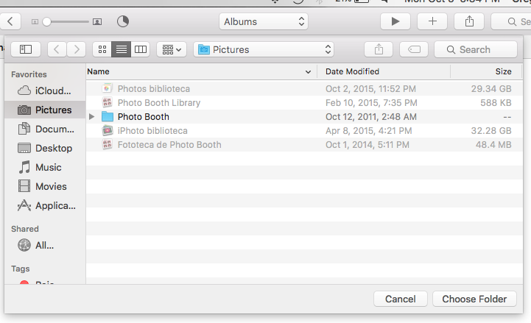Click the dialog Share icon
This screenshot has width=531, height=323.
[379, 49]
